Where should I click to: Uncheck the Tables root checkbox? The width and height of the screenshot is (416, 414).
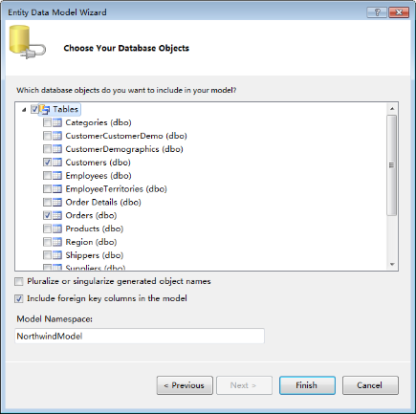coord(34,109)
